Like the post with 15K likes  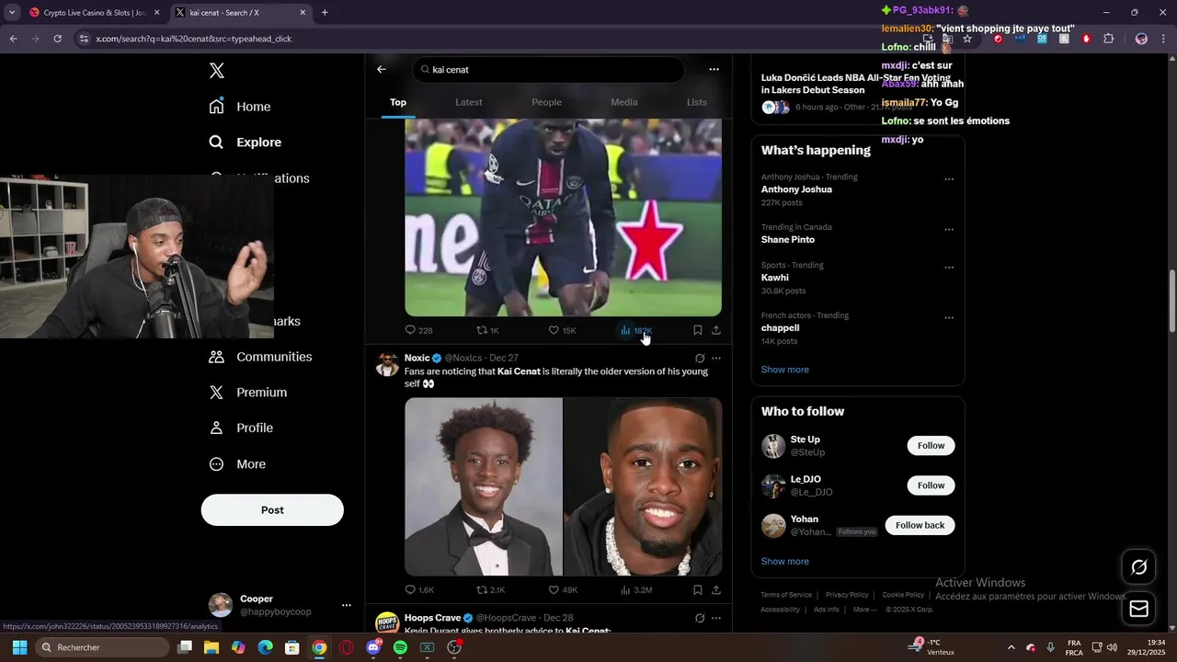pyautogui.click(x=562, y=330)
